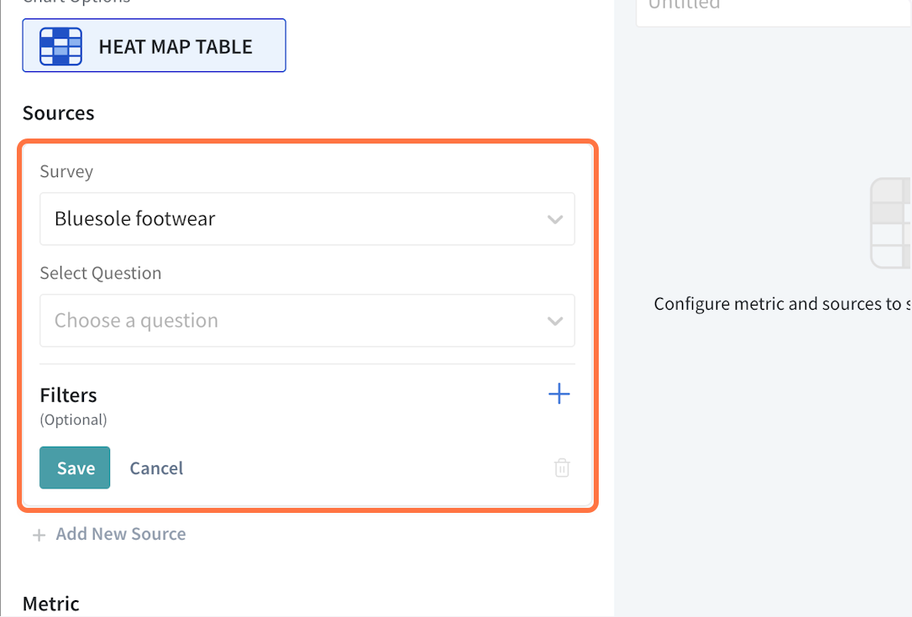Viewport: 912px width, 617px height.
Task: Click into the Untitled chart title field
Action: (773, 7)
